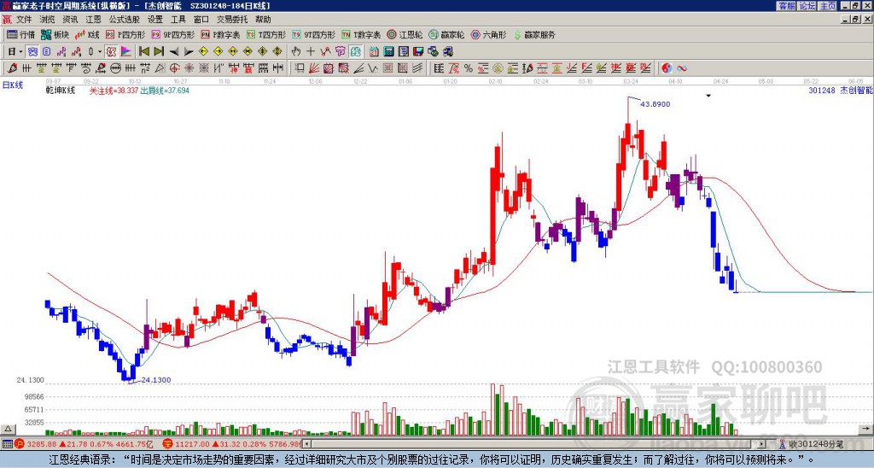The width and height of the screenshot is (874, 468).
Task: Open the 设置 menu
Action: coord(155,20)
